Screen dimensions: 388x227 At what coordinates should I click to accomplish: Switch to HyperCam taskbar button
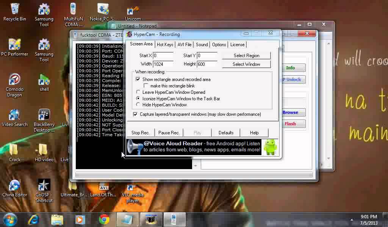151,219
